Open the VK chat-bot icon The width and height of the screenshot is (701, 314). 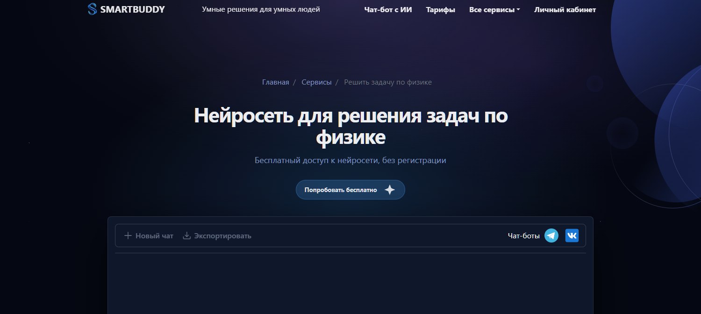coord(572,235)
